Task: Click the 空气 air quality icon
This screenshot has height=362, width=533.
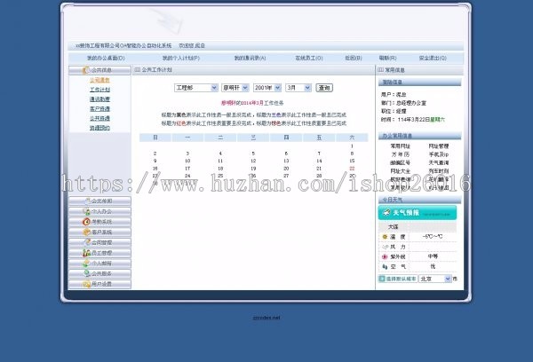Action: [x=385, y=267]
